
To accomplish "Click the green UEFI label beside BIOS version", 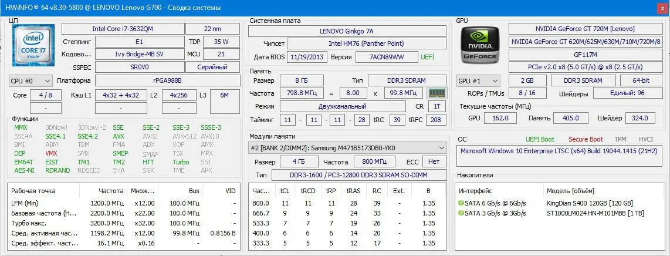I will coord(428,57).
